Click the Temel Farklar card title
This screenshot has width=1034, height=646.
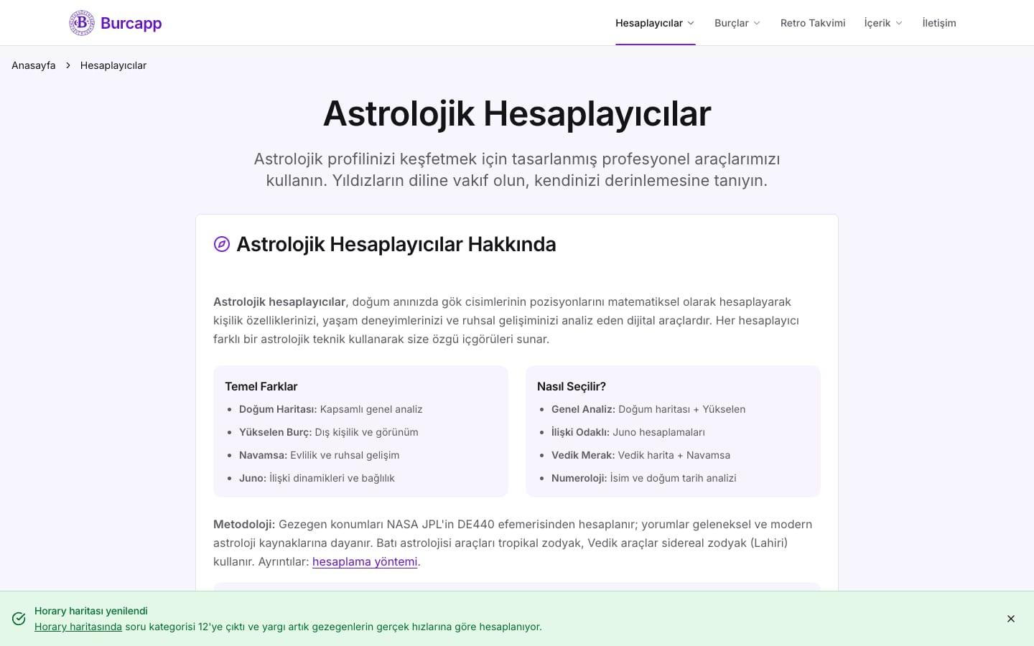point(261,386)
